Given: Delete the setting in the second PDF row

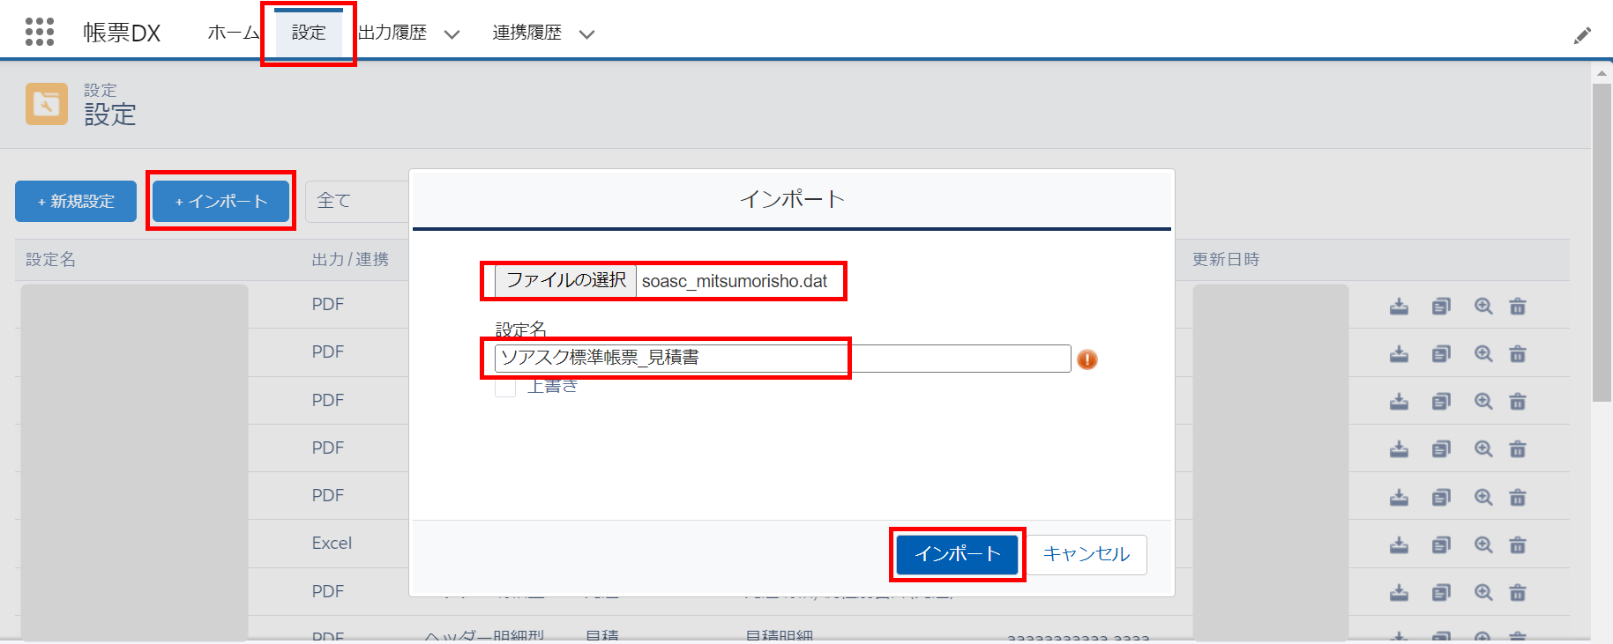Looking at the screenshot, I should [x=1518, y=353].
